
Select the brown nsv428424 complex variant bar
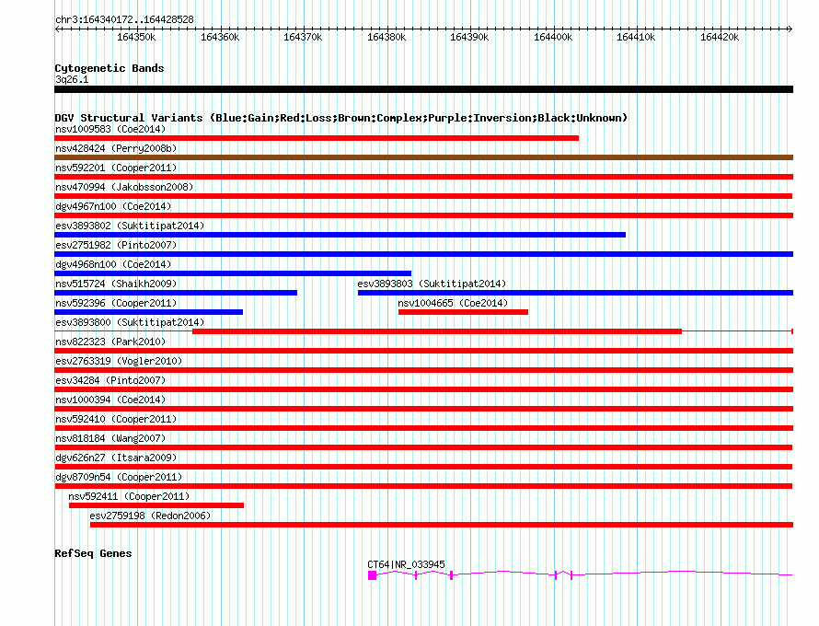423,157
